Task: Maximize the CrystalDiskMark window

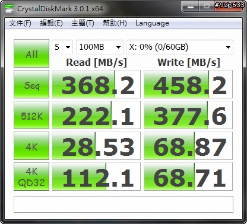Action: [206, 7]
